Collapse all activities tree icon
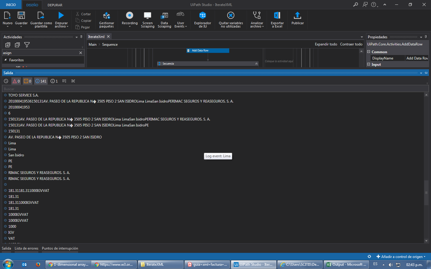The image size is (431, 269). point(17,45)
